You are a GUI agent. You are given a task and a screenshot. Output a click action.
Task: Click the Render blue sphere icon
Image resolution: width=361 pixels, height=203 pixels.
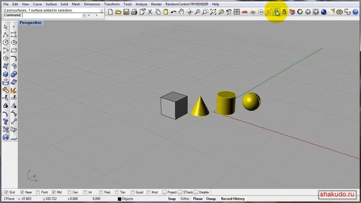coord(324,12)
